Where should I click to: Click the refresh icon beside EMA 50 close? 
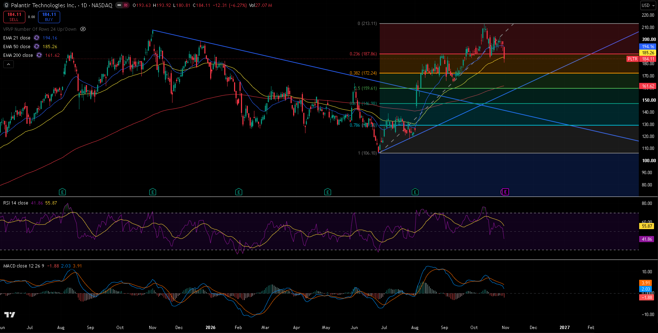click(x=37, y=47)
